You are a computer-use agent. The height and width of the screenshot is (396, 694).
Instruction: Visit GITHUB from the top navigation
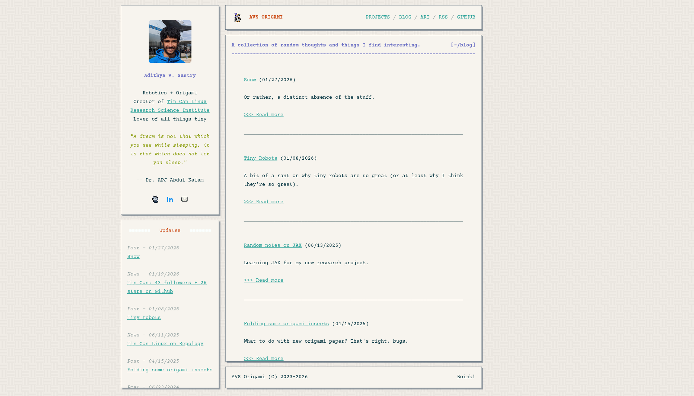pyautogui.click(x=466, y=17)
